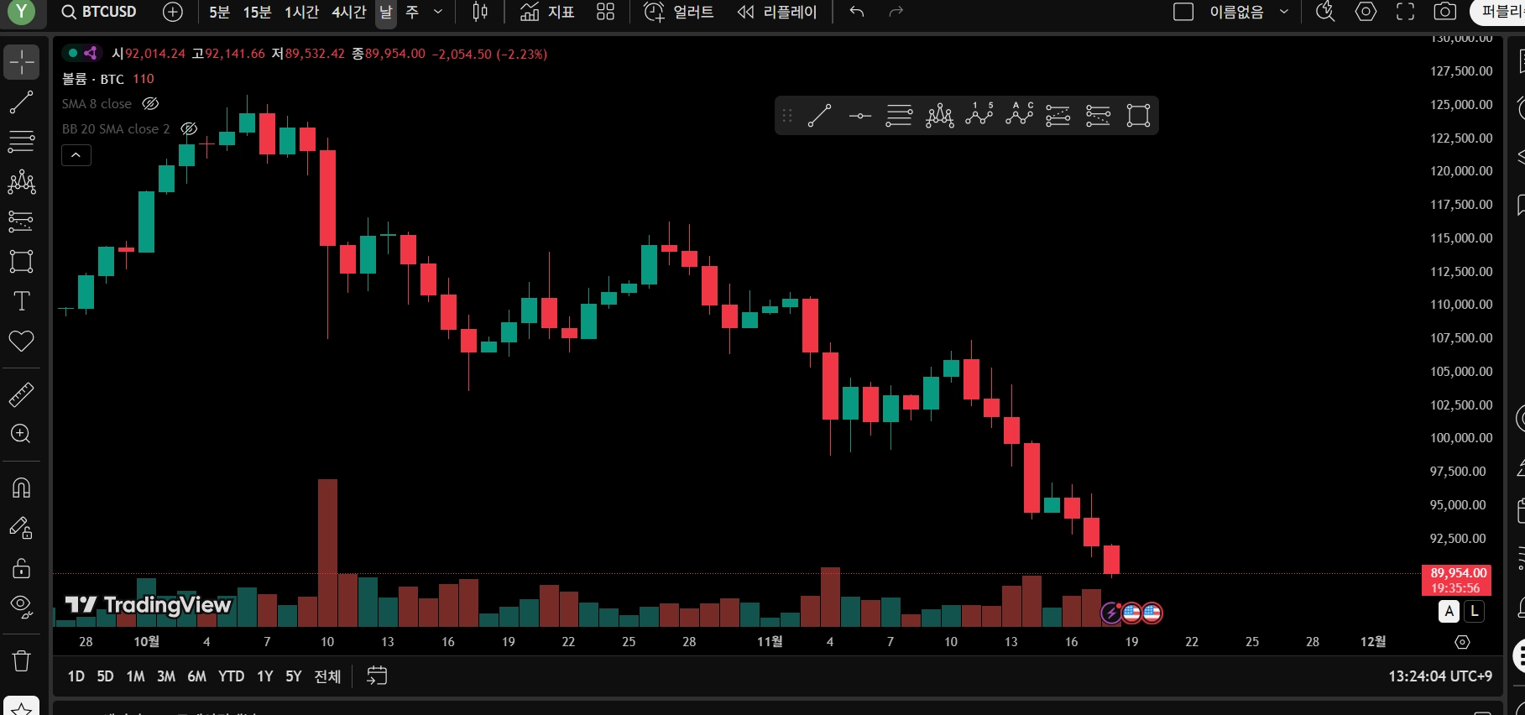Start bar replay with 리플레이
1525x715 pixels.
coord(776,12)
